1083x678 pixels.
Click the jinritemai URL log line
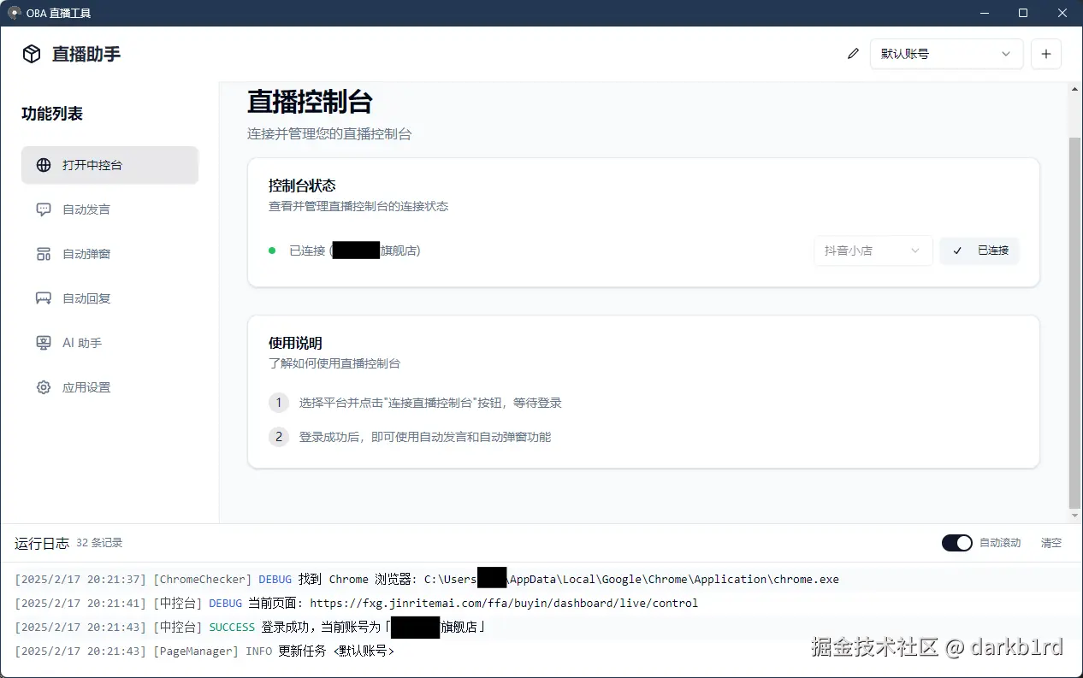(357, 603)
